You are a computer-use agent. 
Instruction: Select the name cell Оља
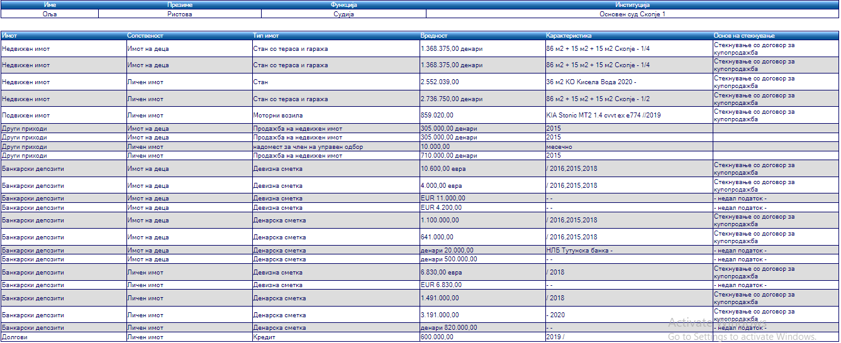tap(50, 14)
